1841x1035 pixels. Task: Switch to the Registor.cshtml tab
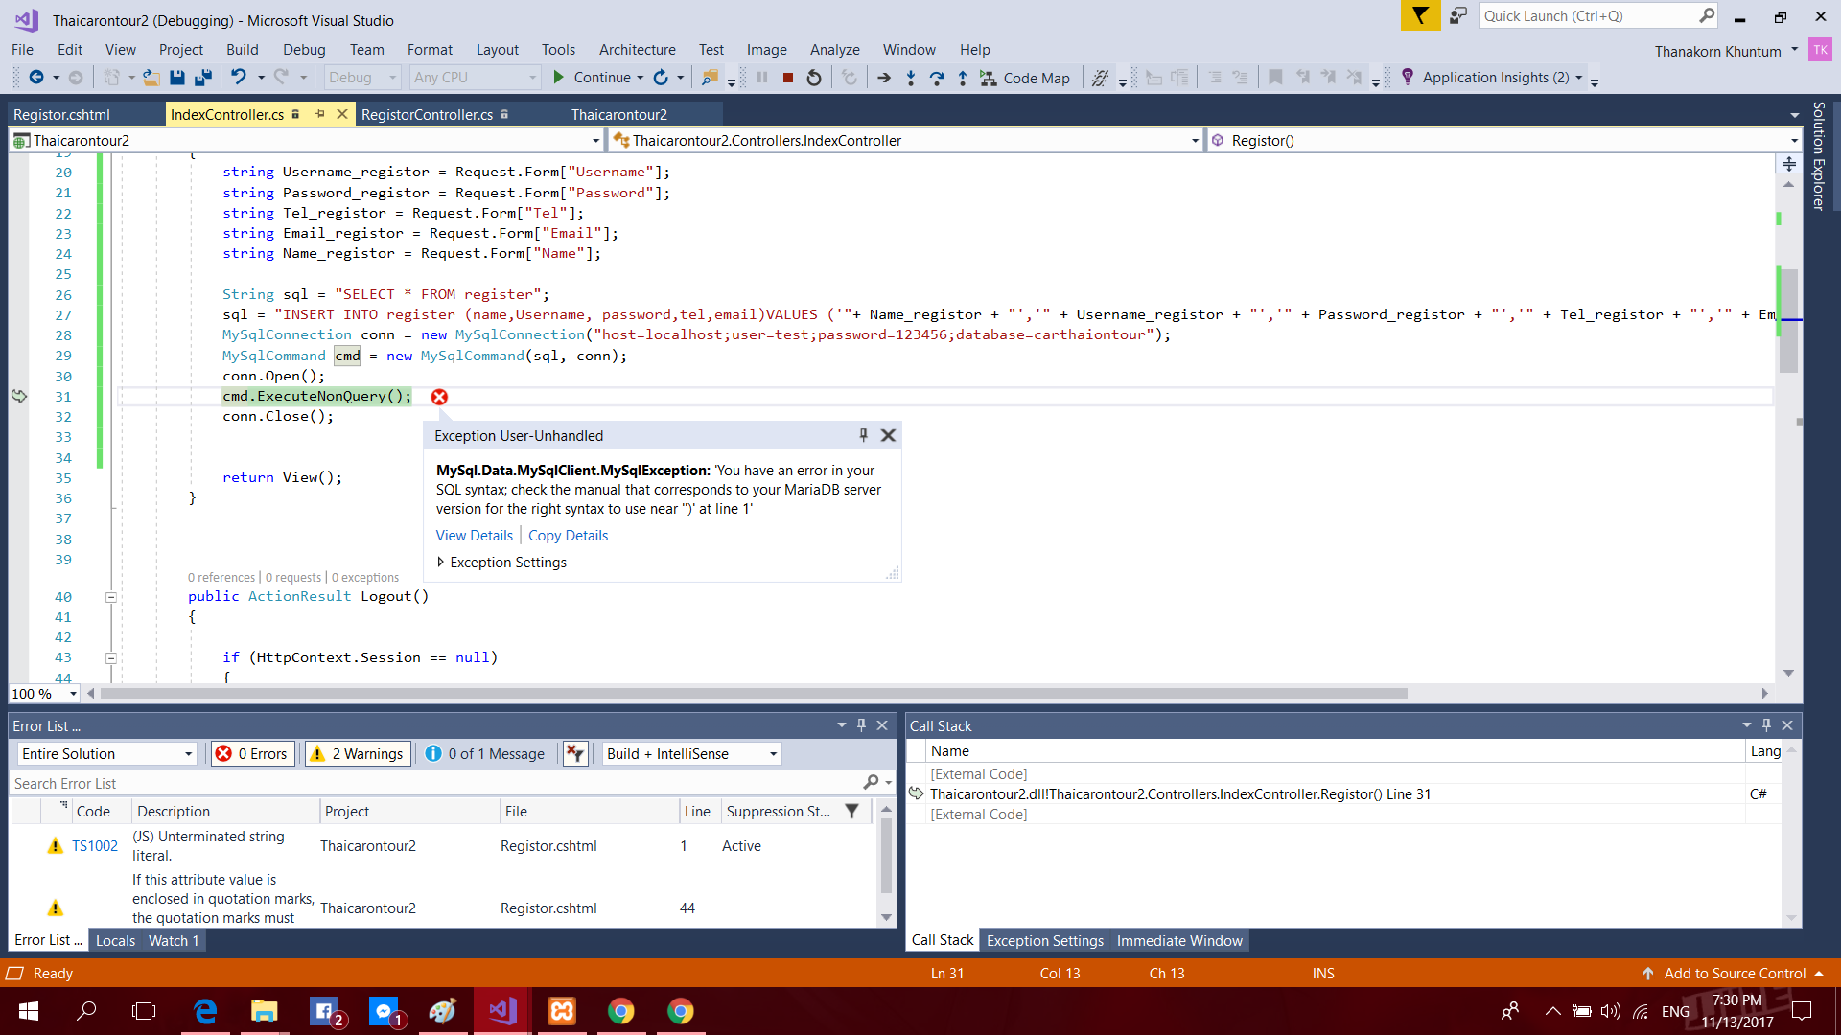coord(64,114)
